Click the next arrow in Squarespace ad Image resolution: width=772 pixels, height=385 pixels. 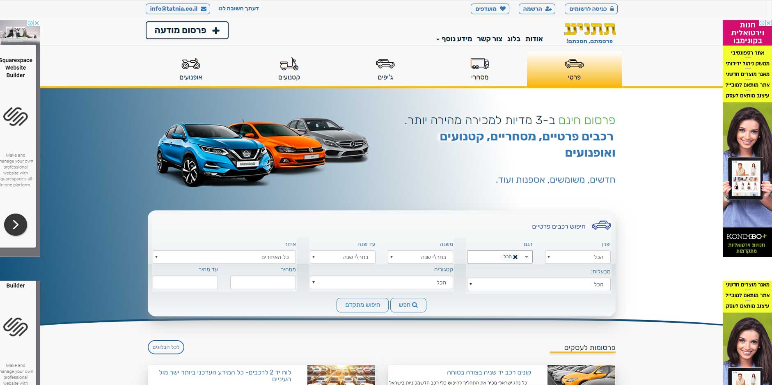[x=16, y=225]
